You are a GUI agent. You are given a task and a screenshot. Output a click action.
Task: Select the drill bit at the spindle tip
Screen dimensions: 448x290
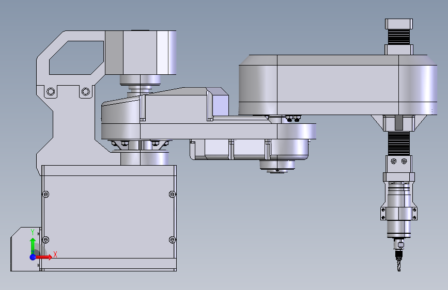(x=399, y=265)
